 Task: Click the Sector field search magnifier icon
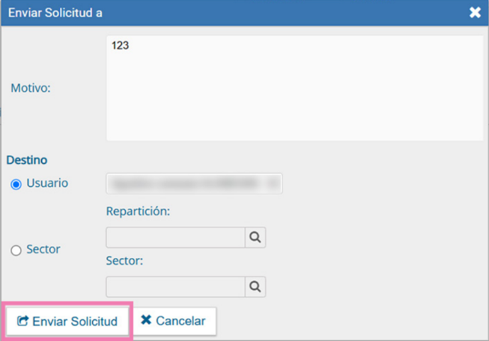tap(255, 286)
